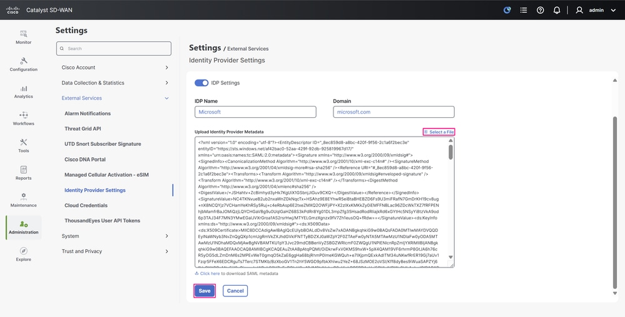The height and width of the screenshot is (317, 625).
Task: Open Cloud Credentials settings
Action: [86, 205]
